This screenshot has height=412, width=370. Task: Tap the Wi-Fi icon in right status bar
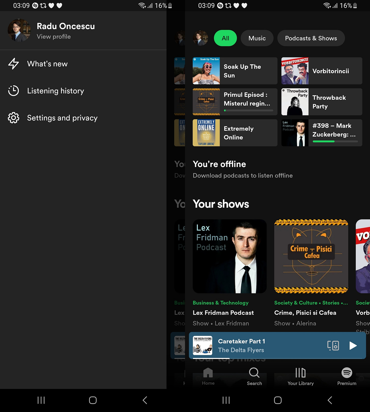327,6
